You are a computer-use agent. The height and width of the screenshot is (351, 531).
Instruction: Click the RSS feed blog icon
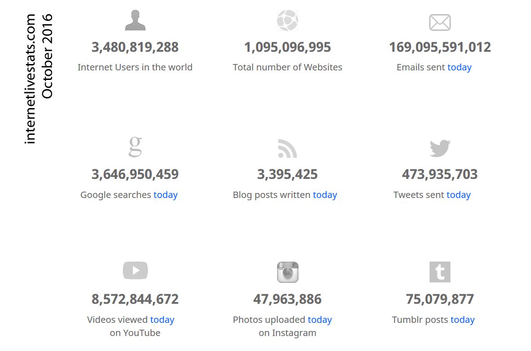point(288,148)
